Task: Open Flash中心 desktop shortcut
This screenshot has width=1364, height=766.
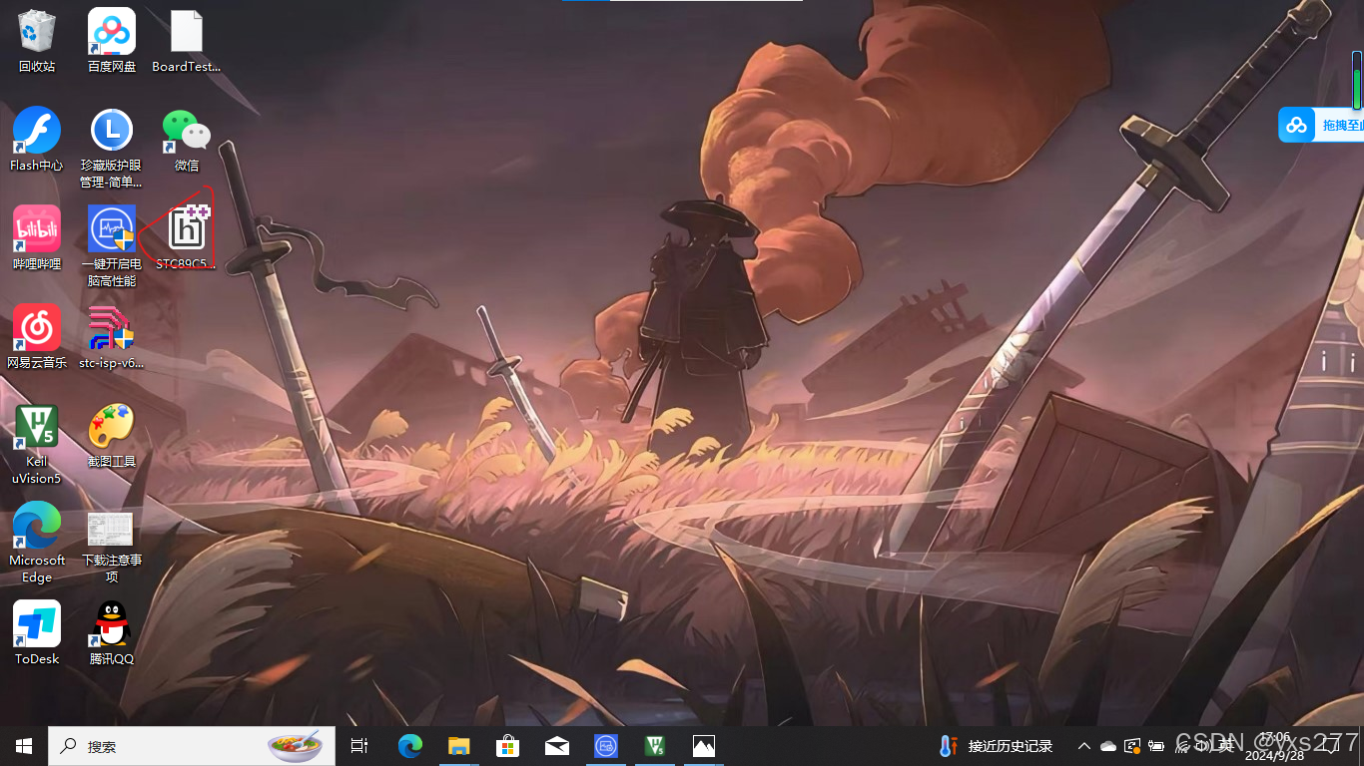Action: tap(37, 140)
